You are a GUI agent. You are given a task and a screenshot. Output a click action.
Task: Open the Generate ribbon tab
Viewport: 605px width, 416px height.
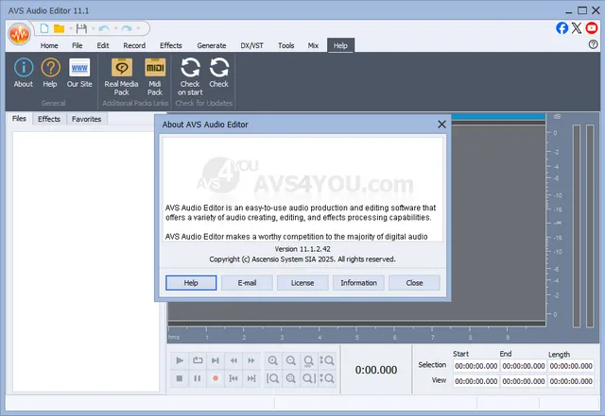[x=212, y=45]
